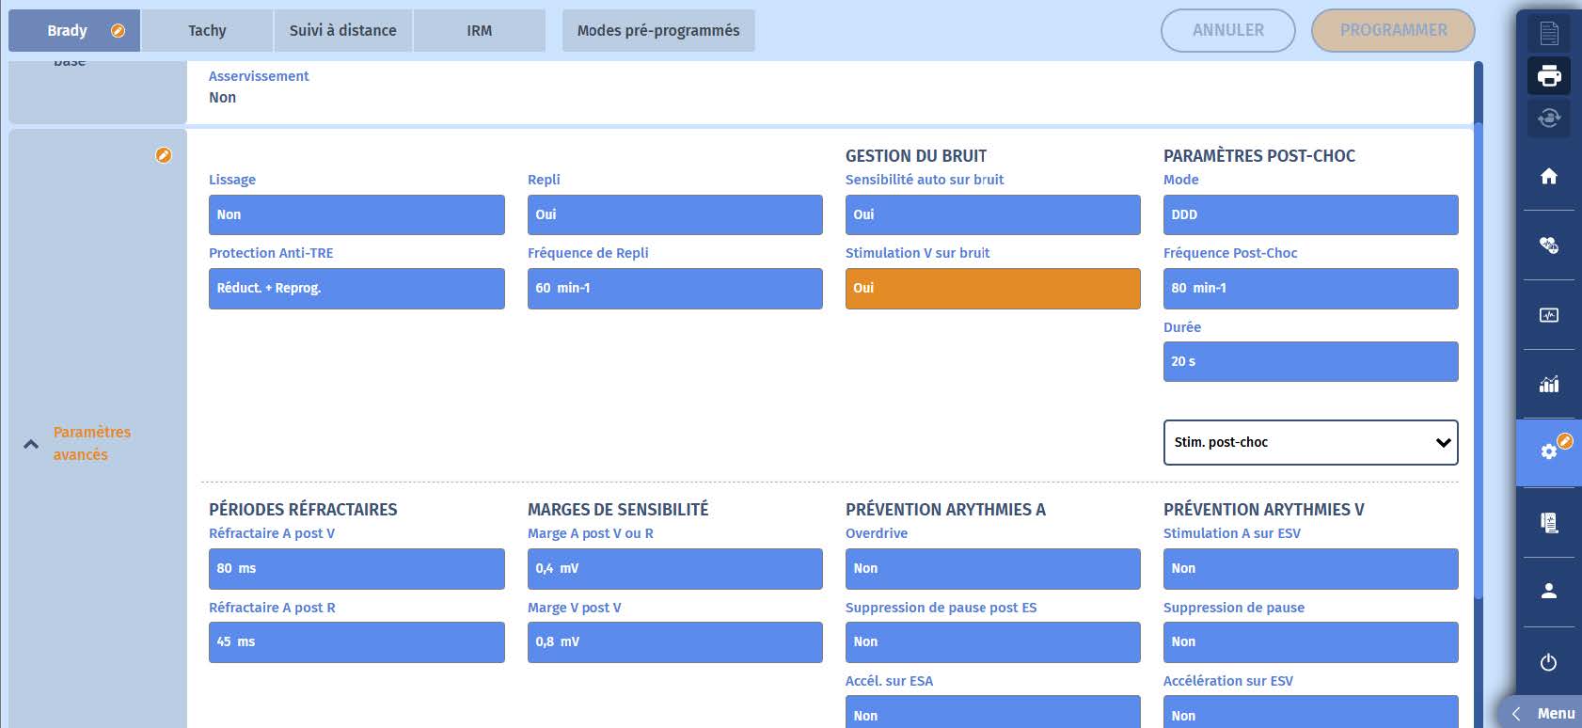Open the home screen icon
Viewport: 1582px width, 728px height.
1548,176
